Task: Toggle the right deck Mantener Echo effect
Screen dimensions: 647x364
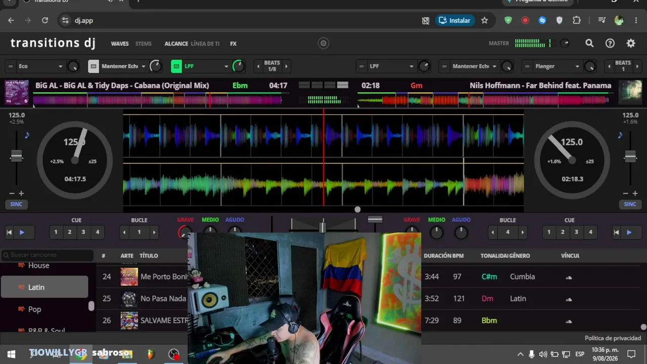Action: tap(444, 66)
